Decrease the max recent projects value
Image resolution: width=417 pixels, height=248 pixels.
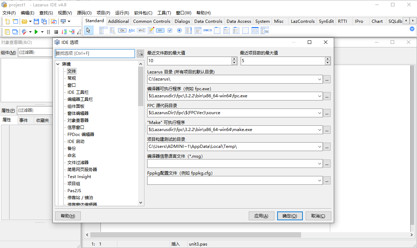point(328,63)
